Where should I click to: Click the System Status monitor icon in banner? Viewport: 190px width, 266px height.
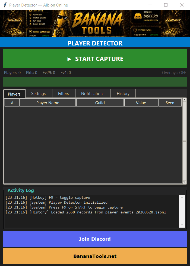click(135, 30)
